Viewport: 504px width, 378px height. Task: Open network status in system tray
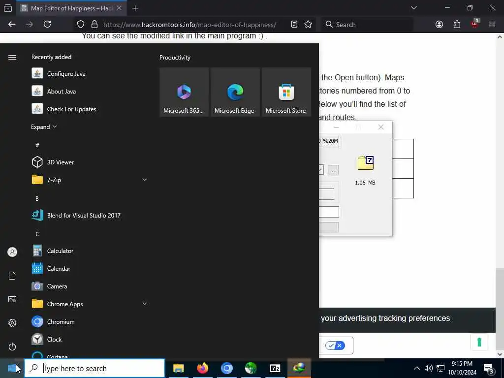click(x=441, y=368)
